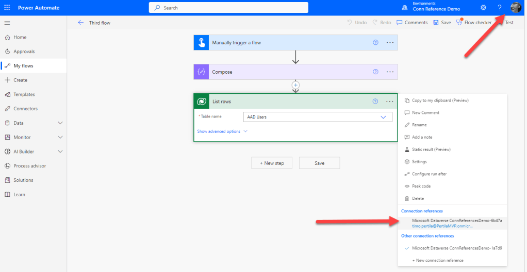Click the user profile avatar
This screenshot has height=272, width=527.
[x=516, y=8]
